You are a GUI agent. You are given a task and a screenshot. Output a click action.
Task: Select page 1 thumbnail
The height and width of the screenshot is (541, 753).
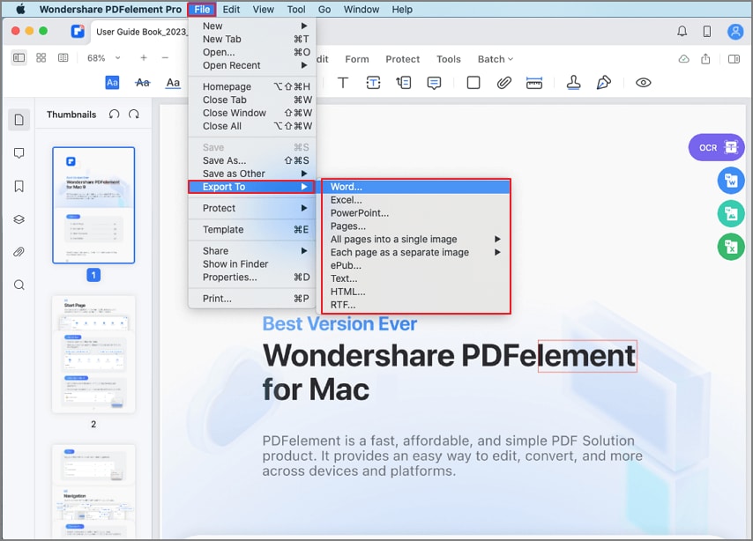click(x=93, y=205)
